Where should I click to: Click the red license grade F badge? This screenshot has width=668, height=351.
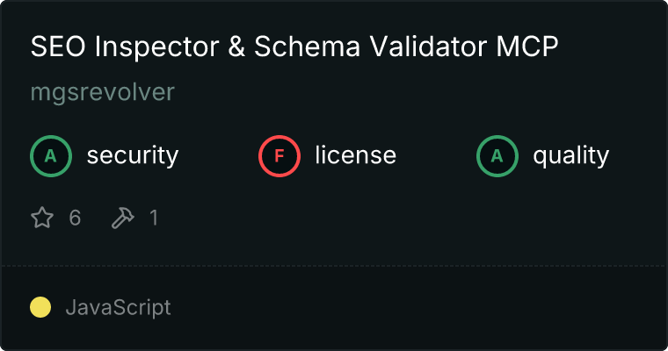[280, 156]
